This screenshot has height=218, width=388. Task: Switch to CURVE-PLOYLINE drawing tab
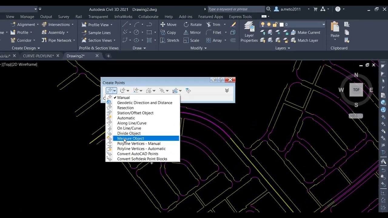[x=38, y=56]
